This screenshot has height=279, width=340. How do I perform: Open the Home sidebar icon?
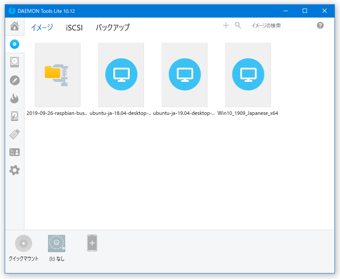pos(15,26)
